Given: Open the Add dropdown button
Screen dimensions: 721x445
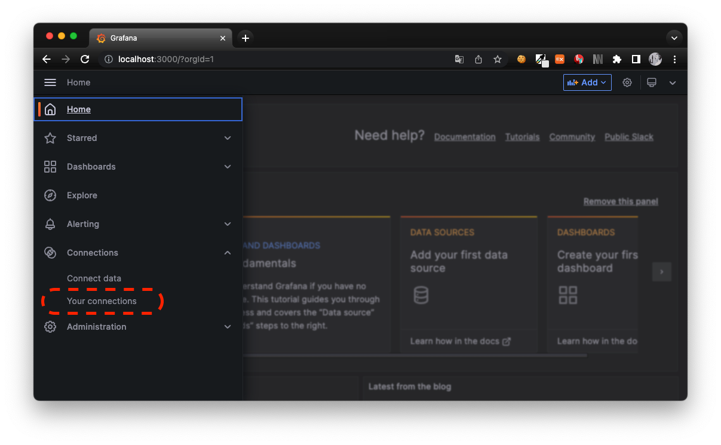Looking at the screenshot, I should coord(587,82).
